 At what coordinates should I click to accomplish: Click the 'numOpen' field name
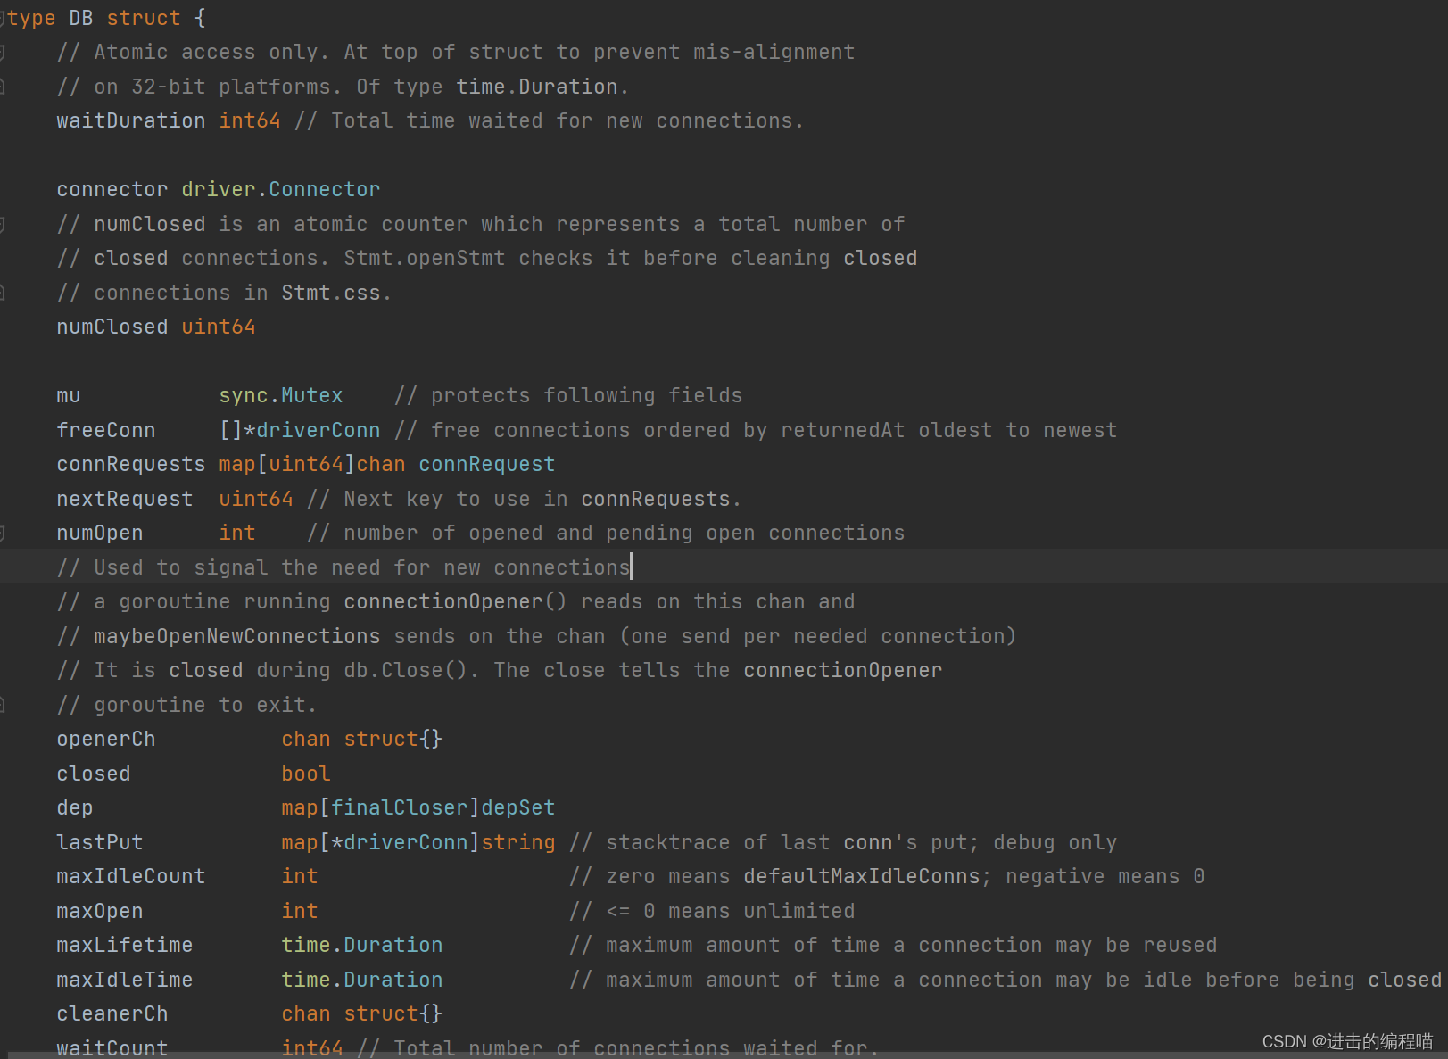click(x=100, y=533)
